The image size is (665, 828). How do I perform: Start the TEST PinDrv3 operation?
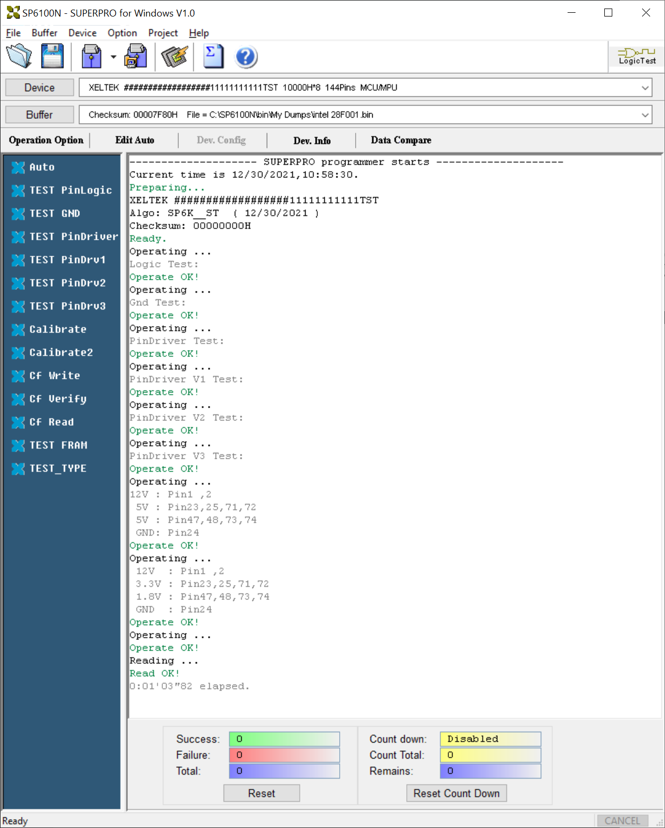tap(59, 306)
